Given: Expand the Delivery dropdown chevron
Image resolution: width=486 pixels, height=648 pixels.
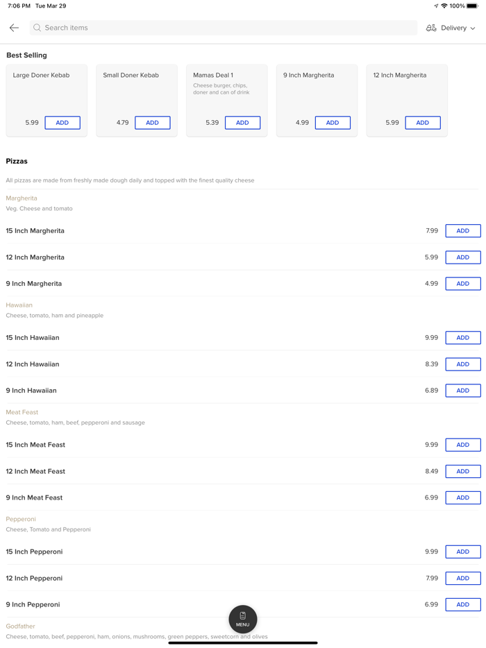Looking at the screenshot, I should click(473, 28).
